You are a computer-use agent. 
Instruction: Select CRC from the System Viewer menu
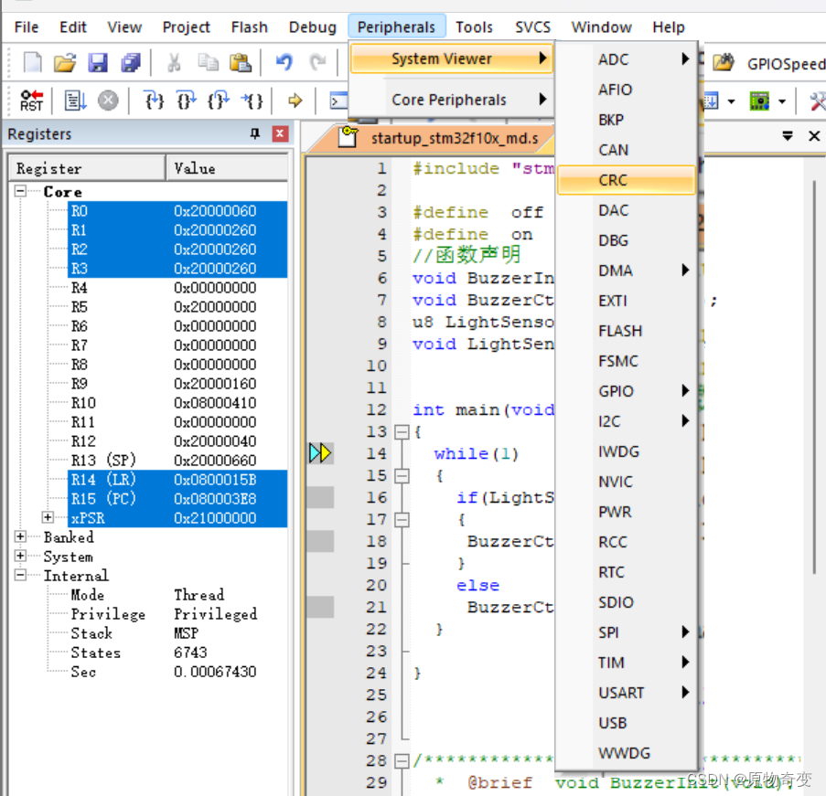click(614, 180)
